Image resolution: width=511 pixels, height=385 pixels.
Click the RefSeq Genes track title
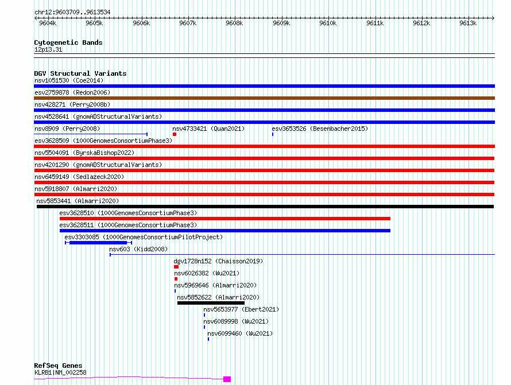(x=58, y=365)
